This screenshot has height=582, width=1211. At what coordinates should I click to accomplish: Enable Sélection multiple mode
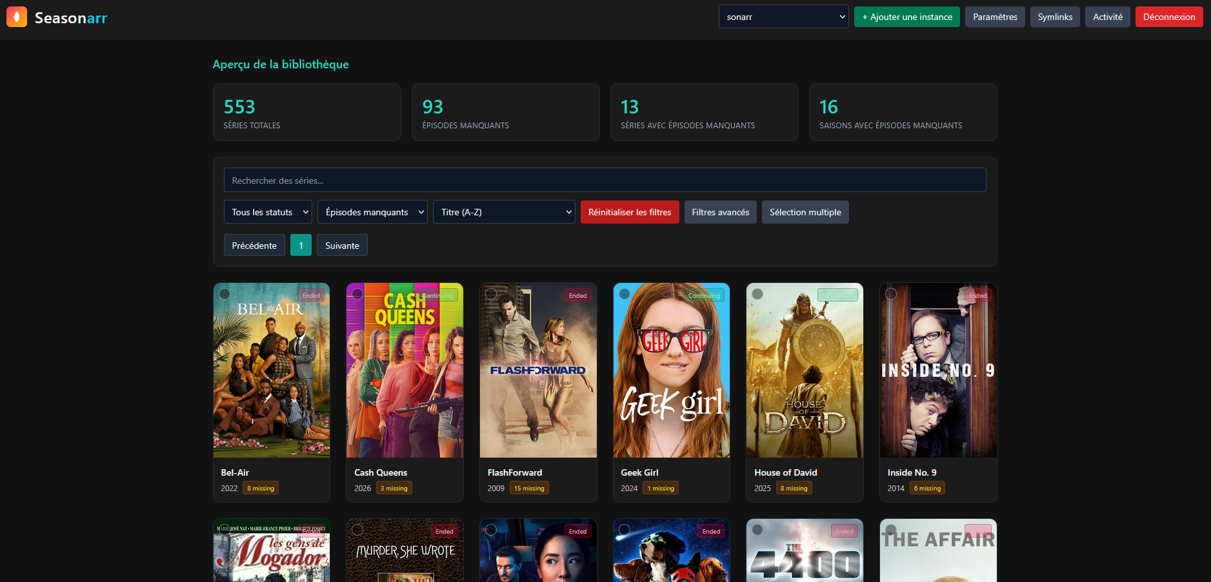pyautogui.click(x=805, y=212)
